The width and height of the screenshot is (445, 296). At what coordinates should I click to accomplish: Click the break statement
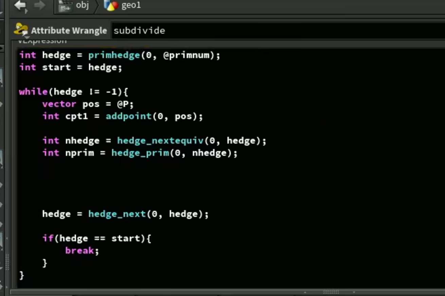tap(82, 251)
